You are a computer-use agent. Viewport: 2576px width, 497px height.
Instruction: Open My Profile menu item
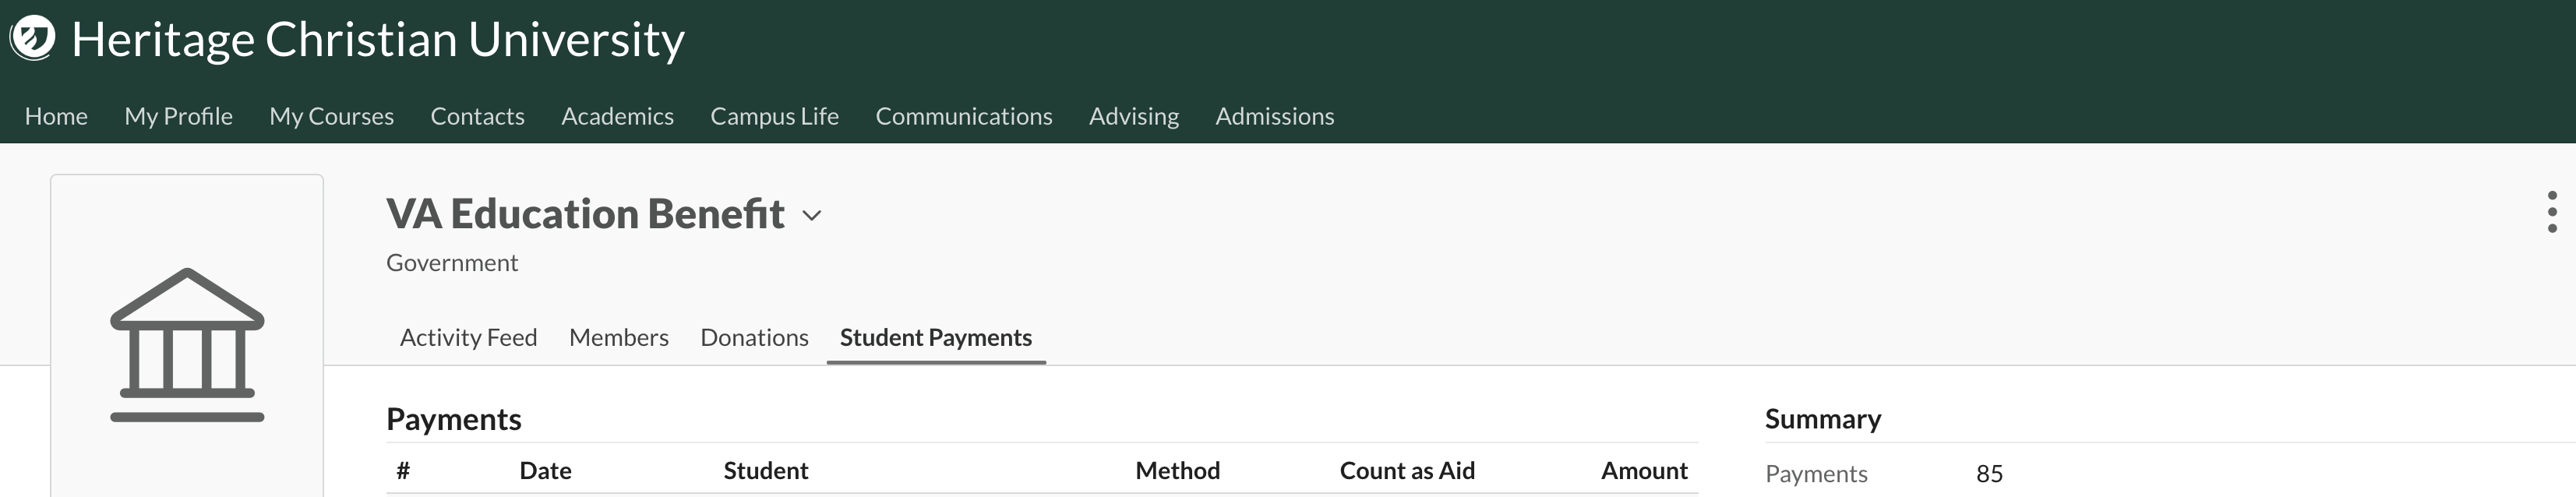coord(178,116)
